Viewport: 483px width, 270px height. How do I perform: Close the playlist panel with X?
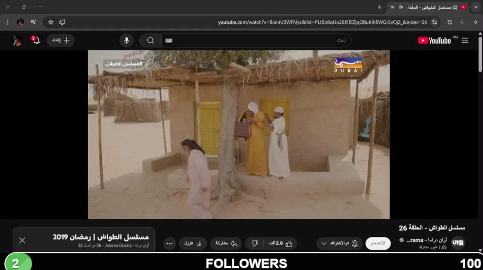[22, 240]
